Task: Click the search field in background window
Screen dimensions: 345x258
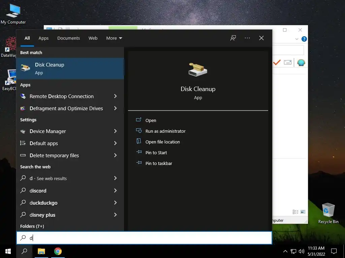Action: pyautogui.click(x=288, y=50)
